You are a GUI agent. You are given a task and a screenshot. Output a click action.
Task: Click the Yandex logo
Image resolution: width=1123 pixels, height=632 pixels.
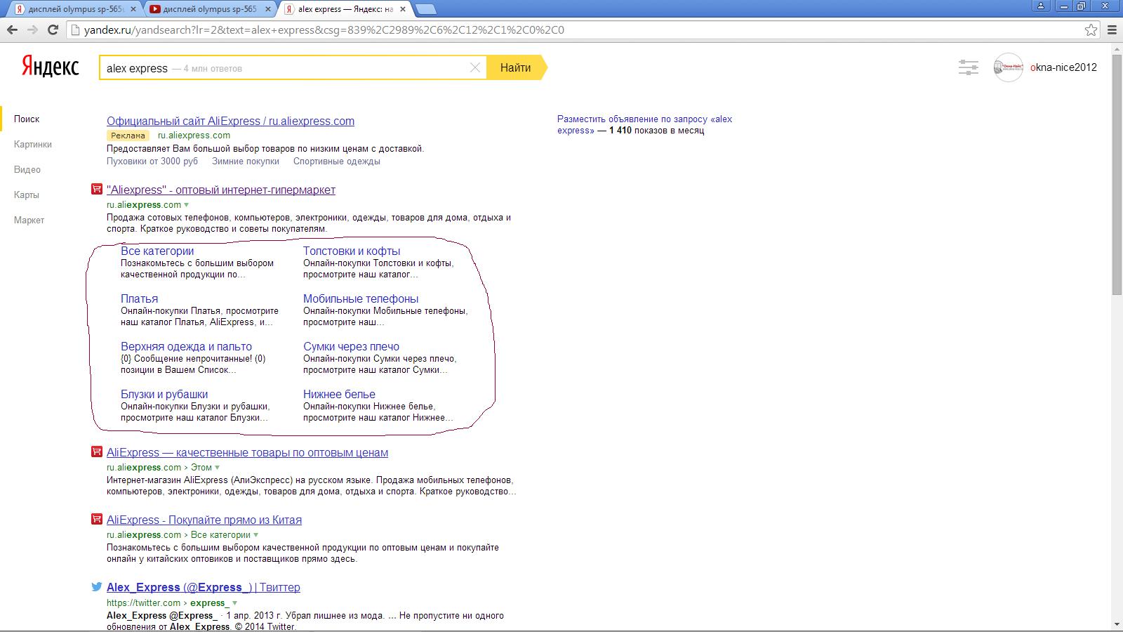pos(51,67)
